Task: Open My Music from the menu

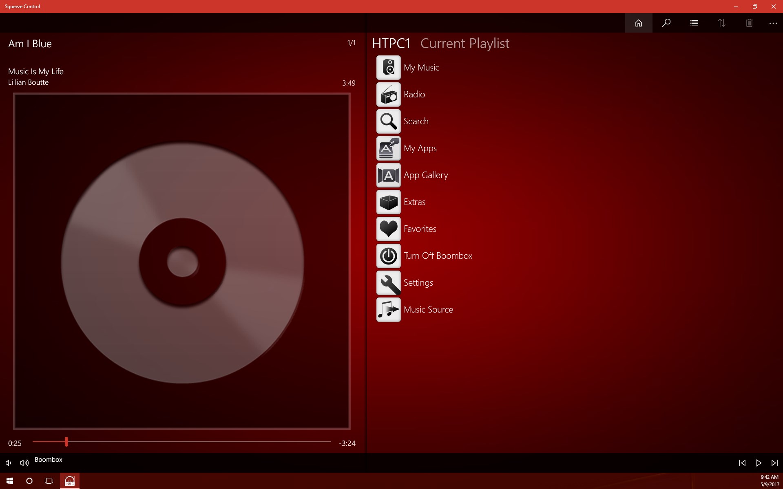Action: pos(421,67)
